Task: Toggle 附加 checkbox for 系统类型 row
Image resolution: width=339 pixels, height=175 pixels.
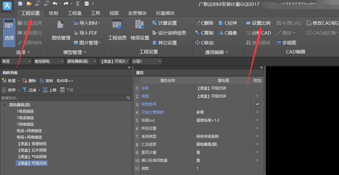Action: 257,136
